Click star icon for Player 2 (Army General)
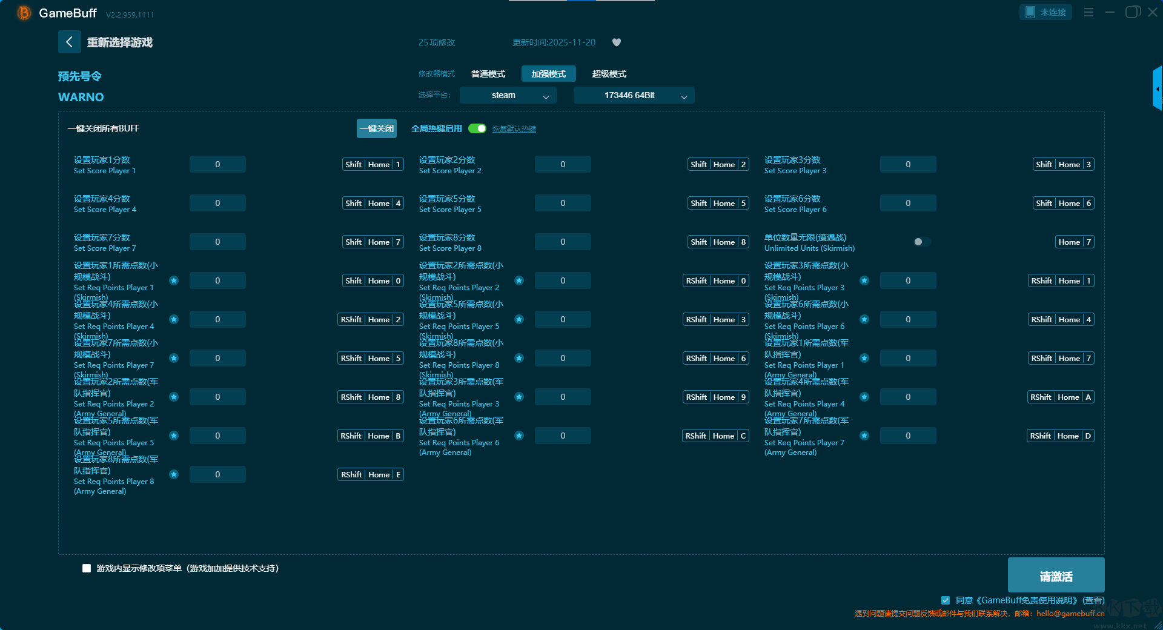1163x630 pixels. 174,397
